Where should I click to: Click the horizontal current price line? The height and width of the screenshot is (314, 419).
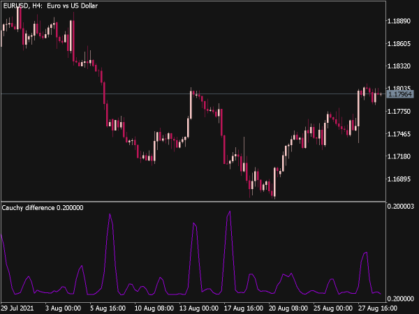click(x=193, y=94)
